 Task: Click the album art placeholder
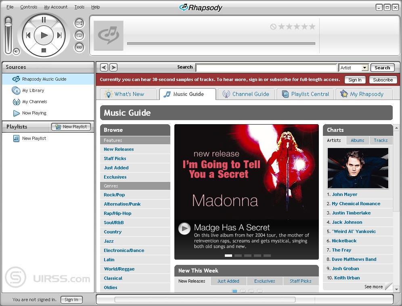109,35
